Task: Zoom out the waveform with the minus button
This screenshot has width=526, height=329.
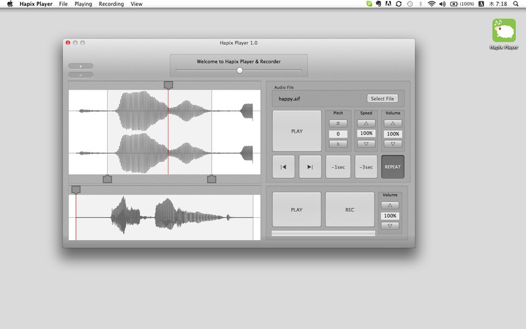Action: point(80,75)
